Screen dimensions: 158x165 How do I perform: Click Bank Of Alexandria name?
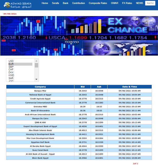point(40,111)
